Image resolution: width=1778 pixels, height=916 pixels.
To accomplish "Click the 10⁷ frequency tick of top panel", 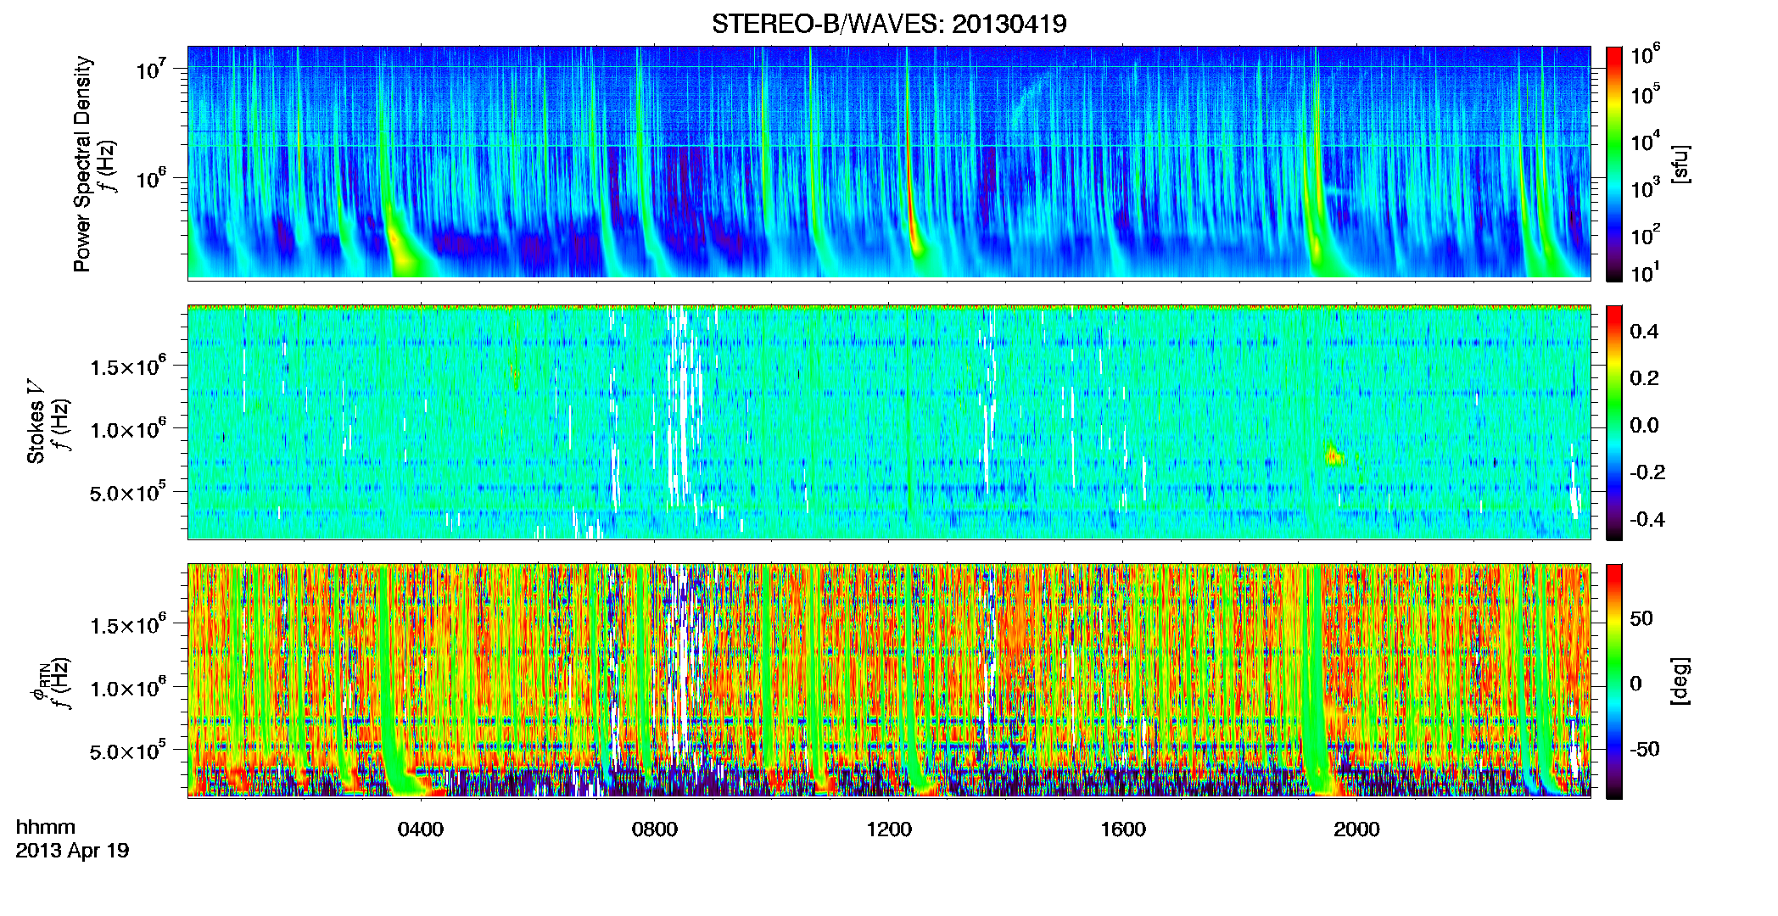I will tap(152, 69).
